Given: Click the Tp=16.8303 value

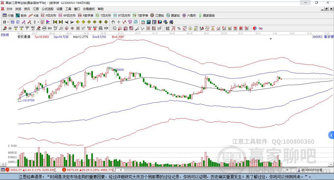Looking at the screenshot, I should (41, 37).
